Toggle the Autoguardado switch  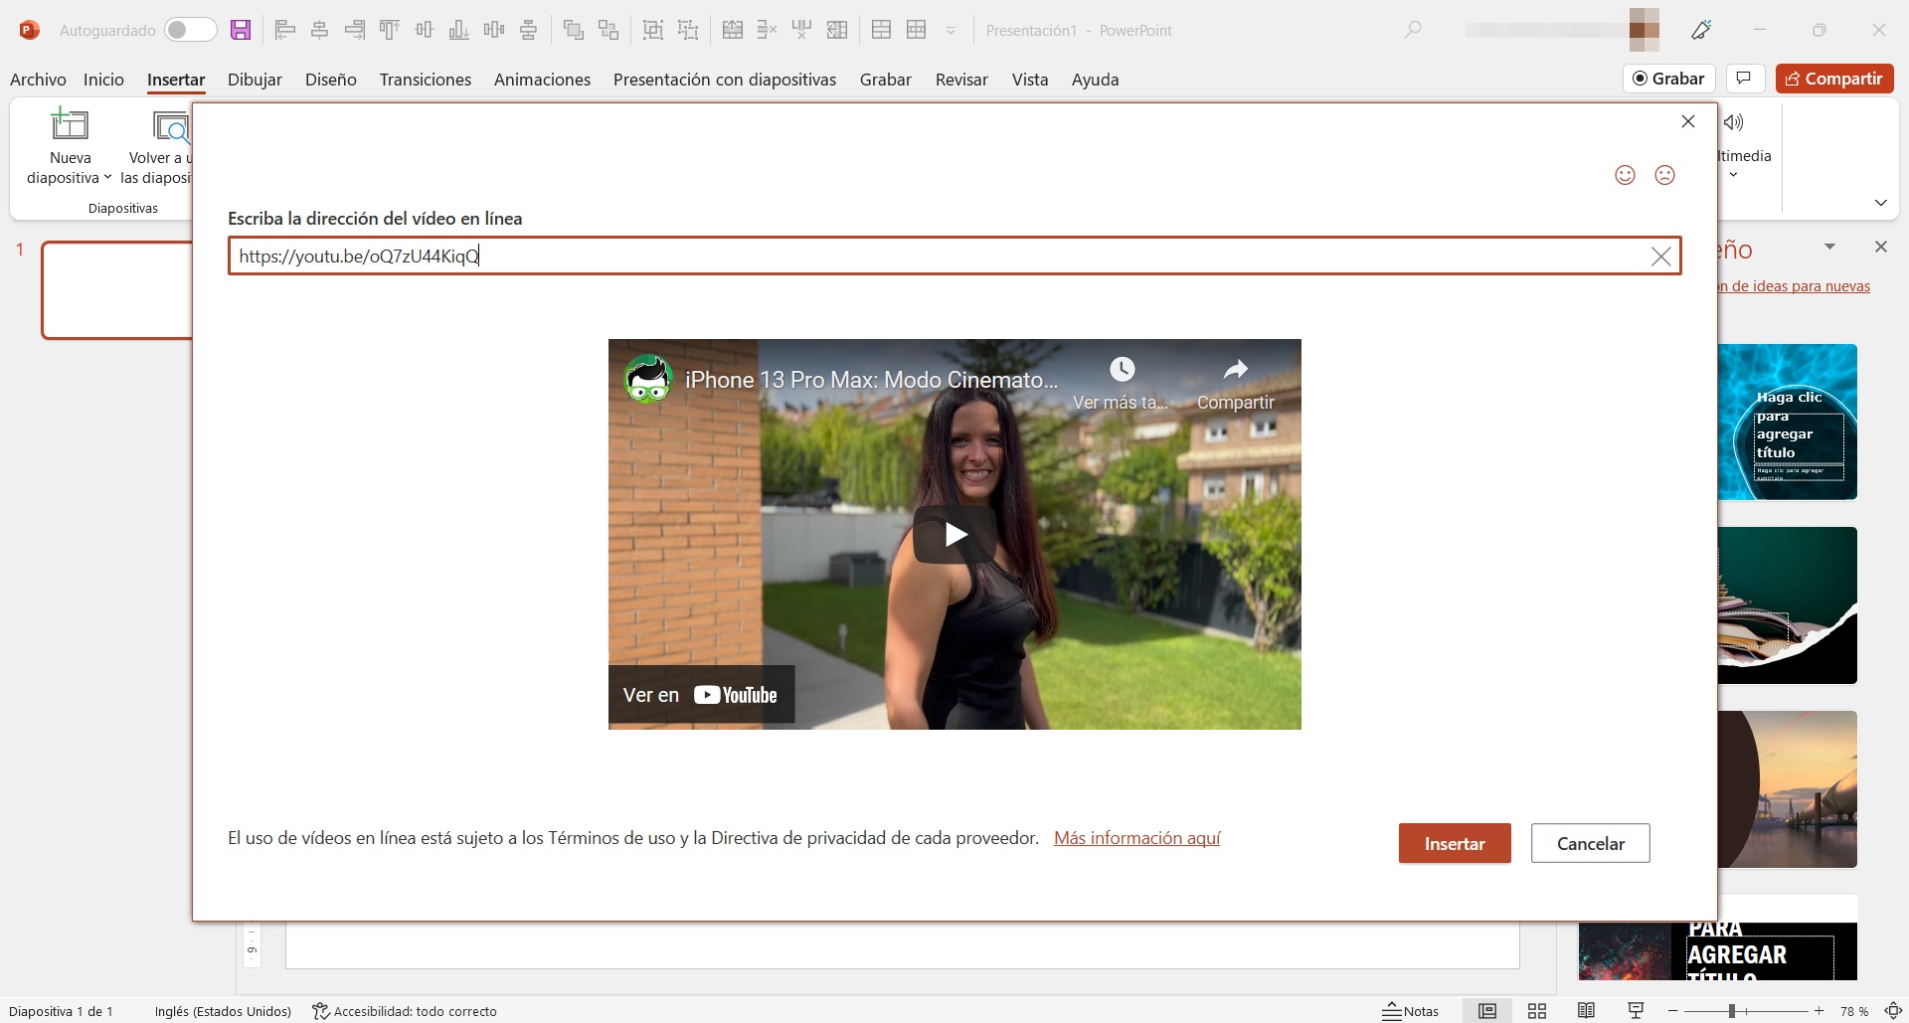tap(190, 30)
